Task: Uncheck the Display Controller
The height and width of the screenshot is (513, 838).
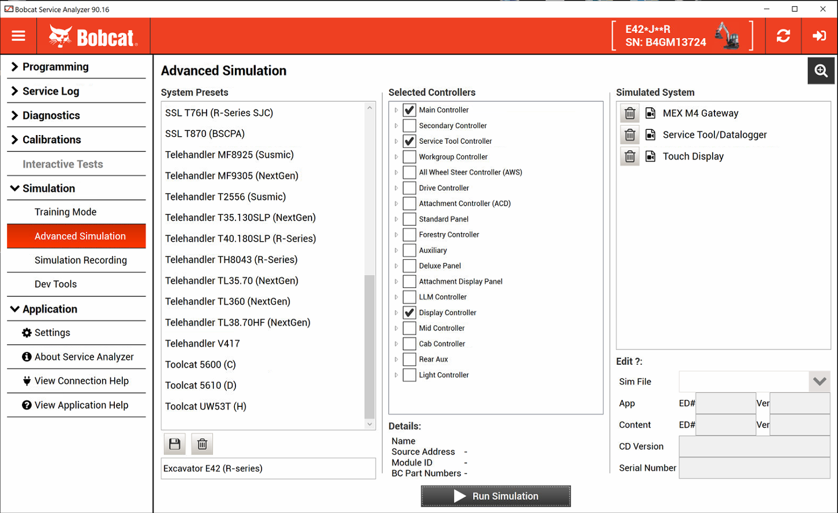Action: (x=409, y=312)
